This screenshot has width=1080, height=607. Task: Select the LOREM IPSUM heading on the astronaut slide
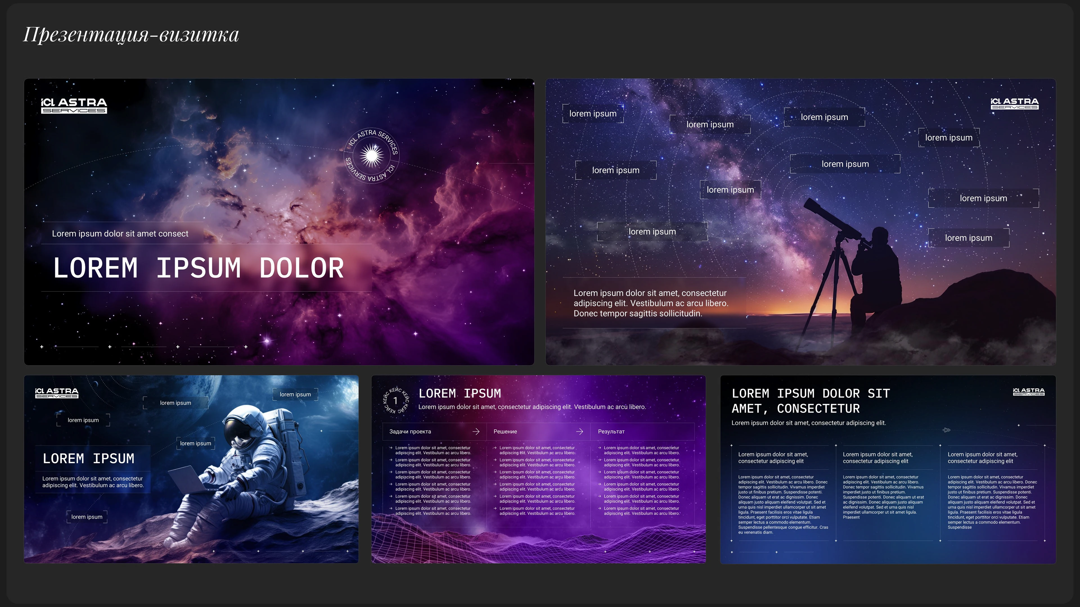pos(89,458)
